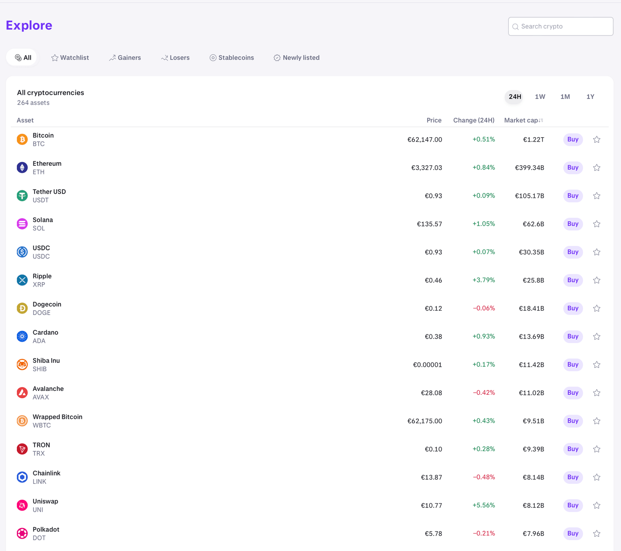
Task: Click the Ripple XRP logo icon
Action: (22, 280)
